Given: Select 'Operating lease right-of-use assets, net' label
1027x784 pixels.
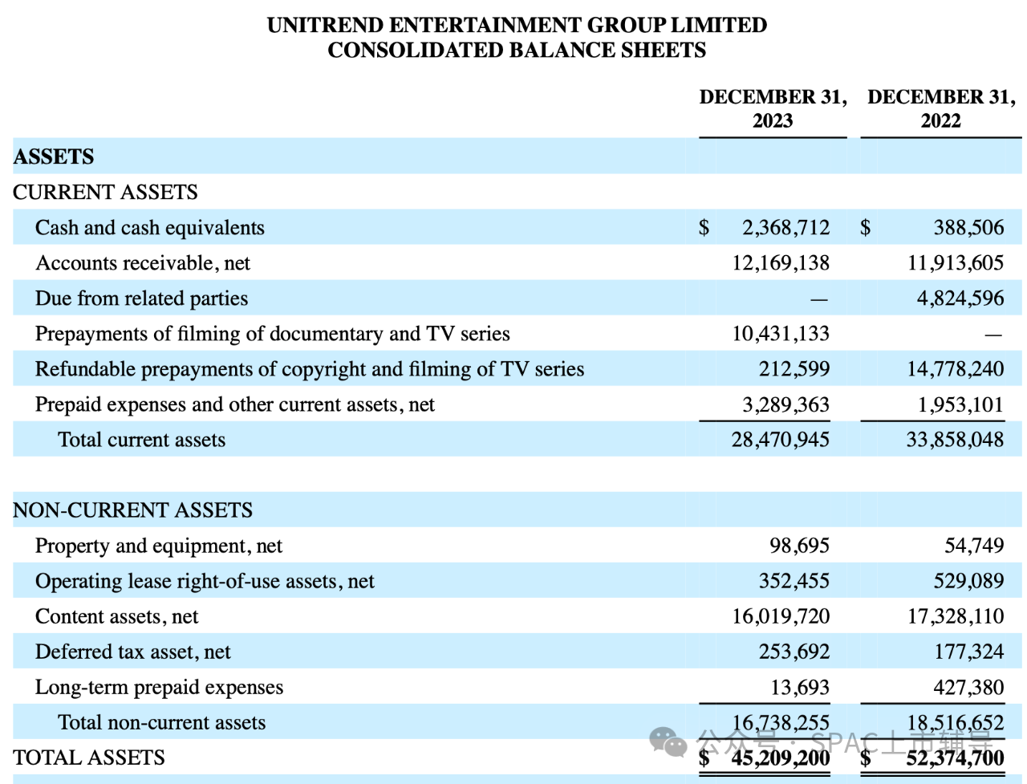Looking at the screenshot, I should click(x=205, y=581).
